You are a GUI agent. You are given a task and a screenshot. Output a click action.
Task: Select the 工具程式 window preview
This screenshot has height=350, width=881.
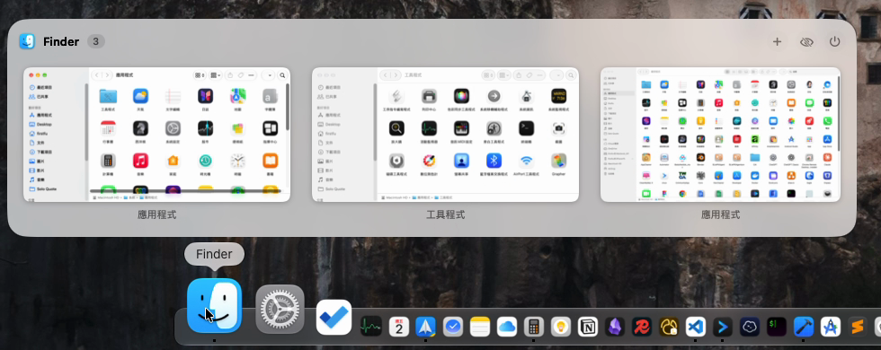446,135
